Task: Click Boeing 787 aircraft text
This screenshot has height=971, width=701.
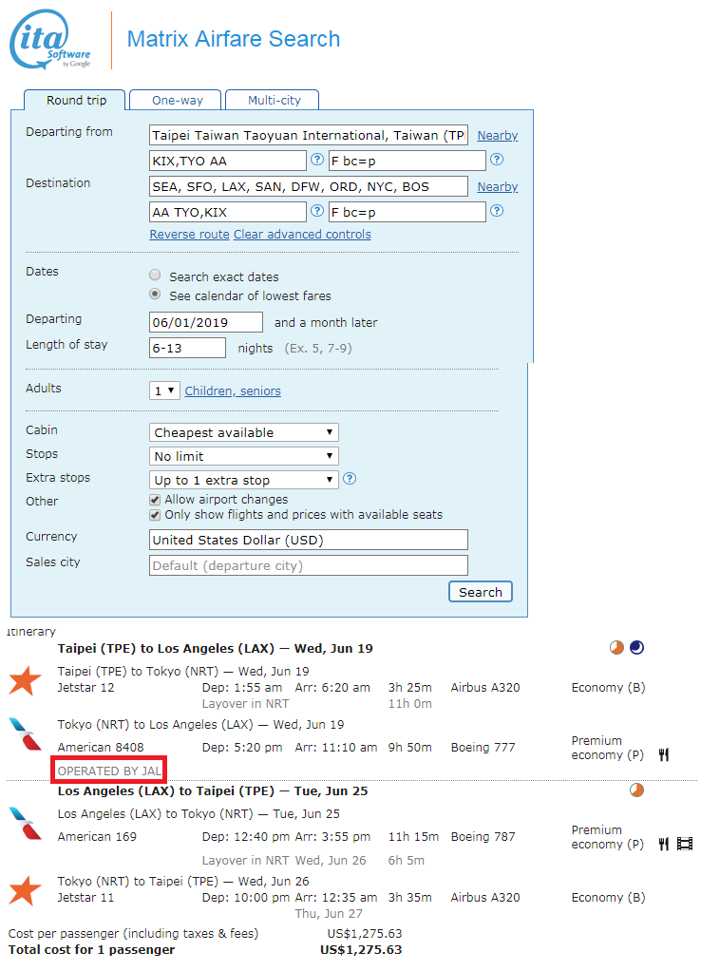Action: (x=483, y=837)
